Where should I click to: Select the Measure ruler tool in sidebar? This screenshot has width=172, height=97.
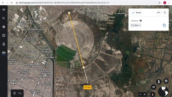click(x=4, y=53)
